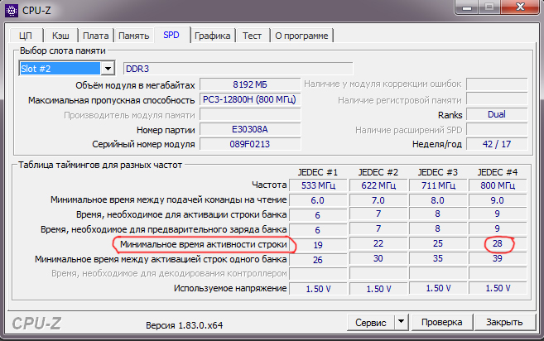Expand the Slot #2 dropdown arrow

108,69
